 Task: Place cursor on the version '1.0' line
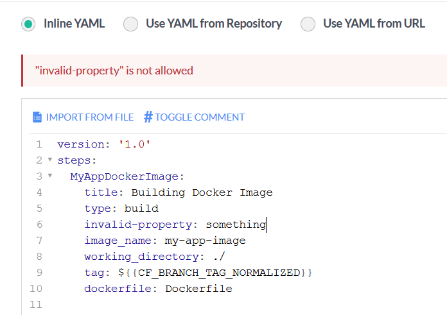pyautogui.click(x=103, y=144)
